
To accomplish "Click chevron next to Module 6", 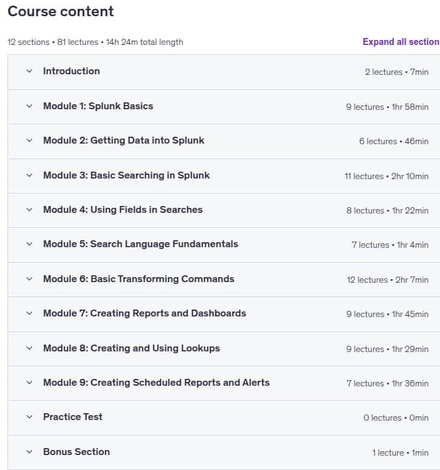I will coord(29,279).
